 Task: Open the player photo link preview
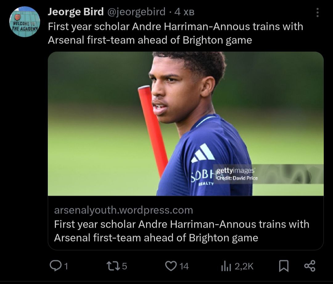pos(185,123)
